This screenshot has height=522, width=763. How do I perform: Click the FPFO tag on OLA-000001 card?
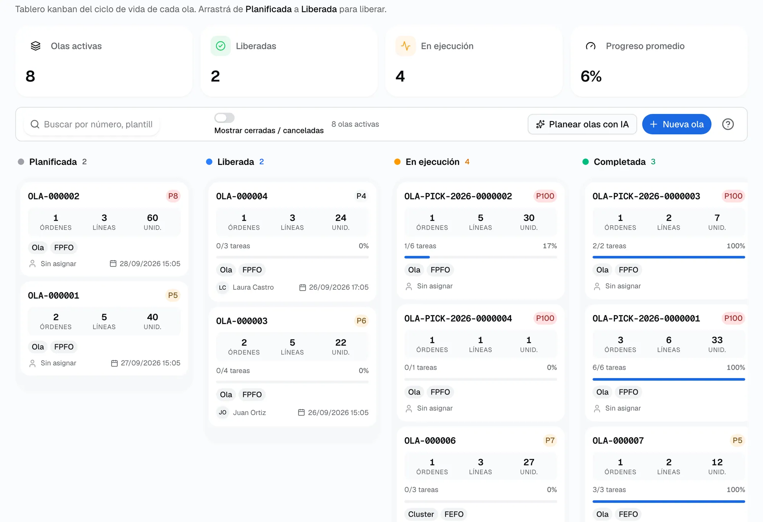pos(64,347)
